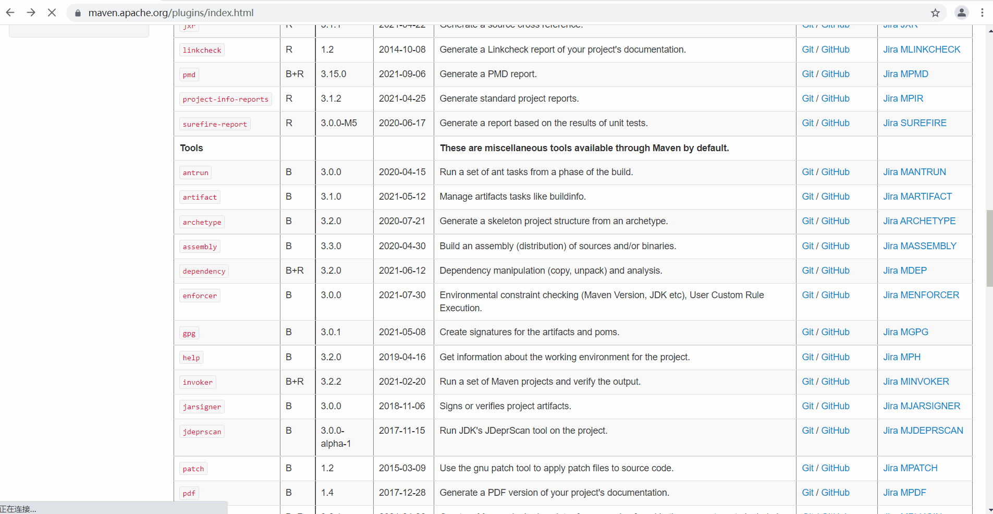Open Jira MPMD issue tracker
The image size is (993, 514).
pos(905,74)
